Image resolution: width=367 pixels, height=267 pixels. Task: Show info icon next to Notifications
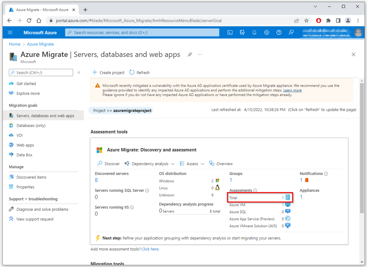pos(326,173)
